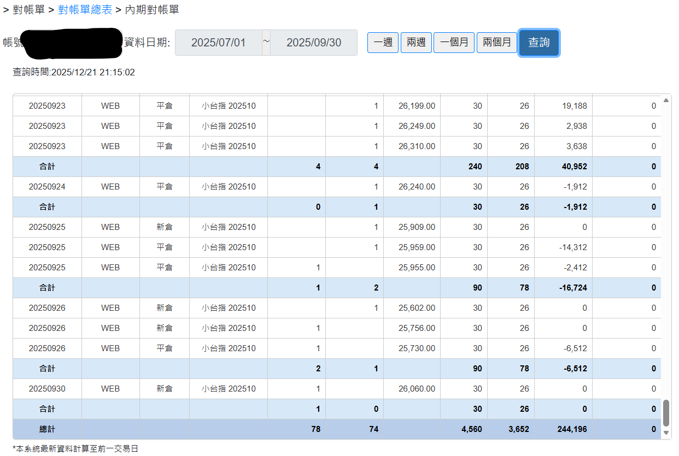Select the 一週 quick range button
679x456 pixels.
click(x=383, y=43)
